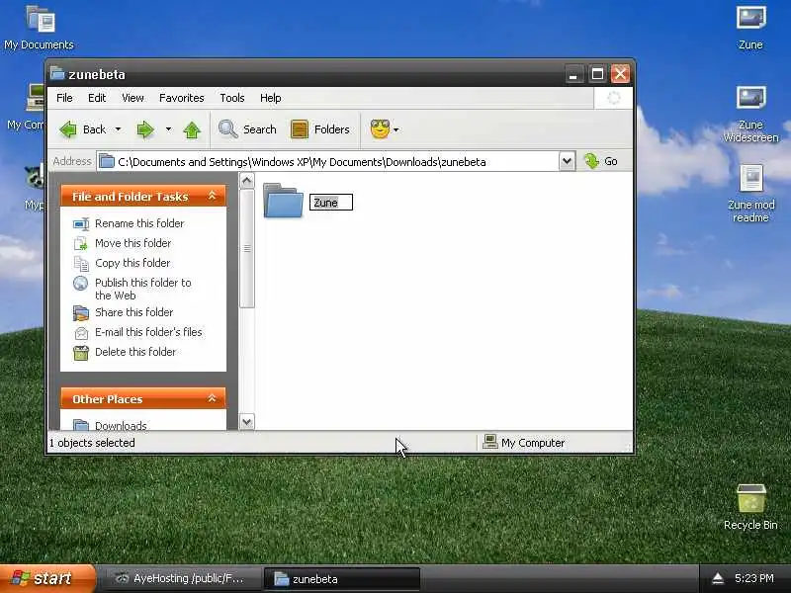The height and width of the screenshot is (593, 791).
Task: Click the task pane scrollbar up arrow
Action: 246,181
